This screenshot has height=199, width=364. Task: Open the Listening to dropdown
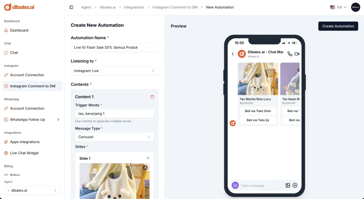coord(114,71)
